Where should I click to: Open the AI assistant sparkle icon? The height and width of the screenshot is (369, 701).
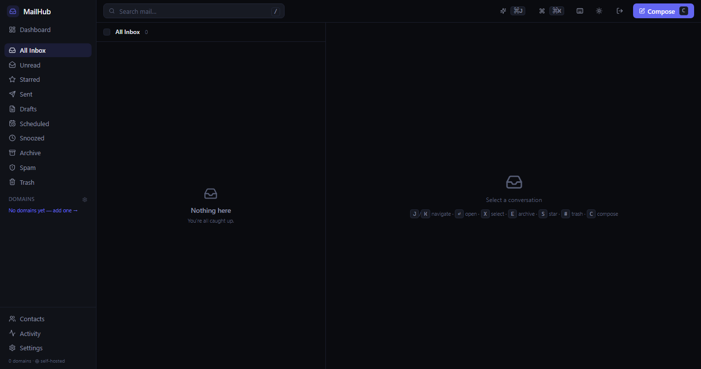[x=503, y=11]
